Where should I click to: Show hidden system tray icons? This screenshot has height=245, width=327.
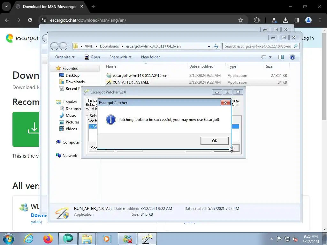click(271, 239)
